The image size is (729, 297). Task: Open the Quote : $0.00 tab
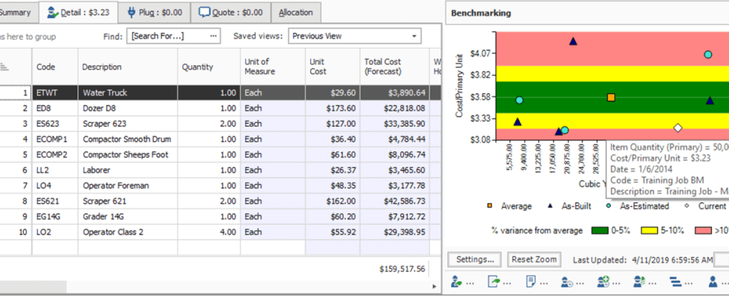(x=231, y=12)
